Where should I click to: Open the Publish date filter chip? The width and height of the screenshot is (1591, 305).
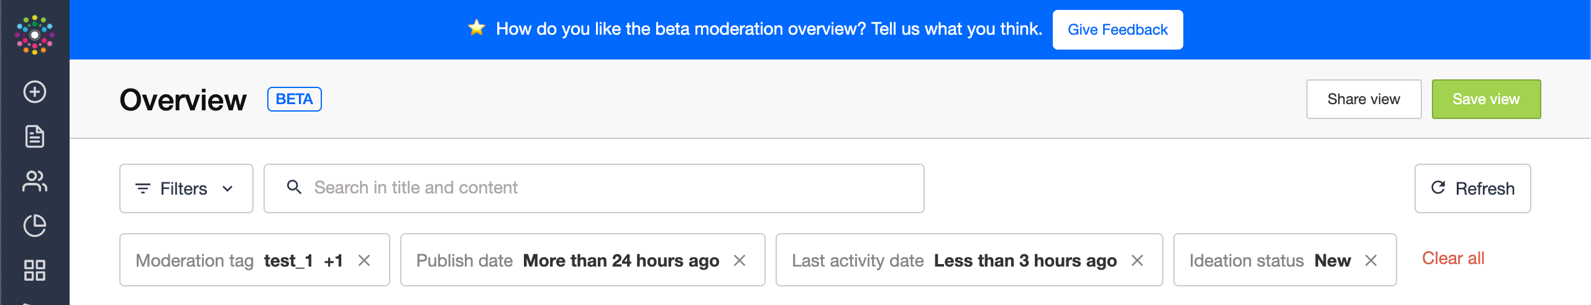pos(567,260)
